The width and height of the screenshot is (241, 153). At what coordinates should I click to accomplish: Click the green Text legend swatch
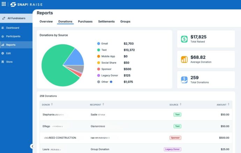(99, 50)
